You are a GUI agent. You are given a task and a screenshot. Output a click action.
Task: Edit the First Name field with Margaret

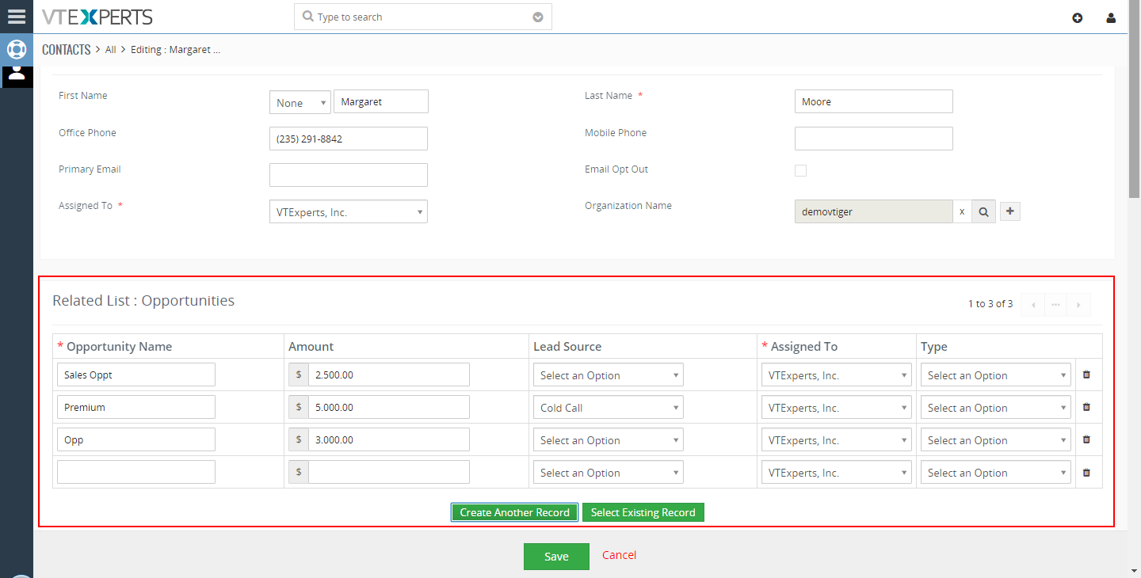coord(381,101)
